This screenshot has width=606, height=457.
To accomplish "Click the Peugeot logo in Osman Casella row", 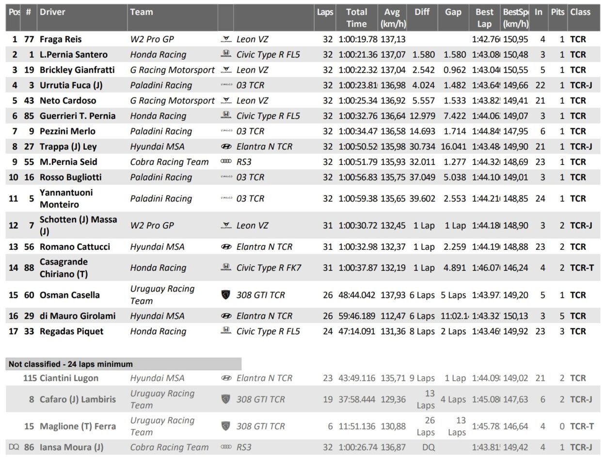I will point(226,294).
